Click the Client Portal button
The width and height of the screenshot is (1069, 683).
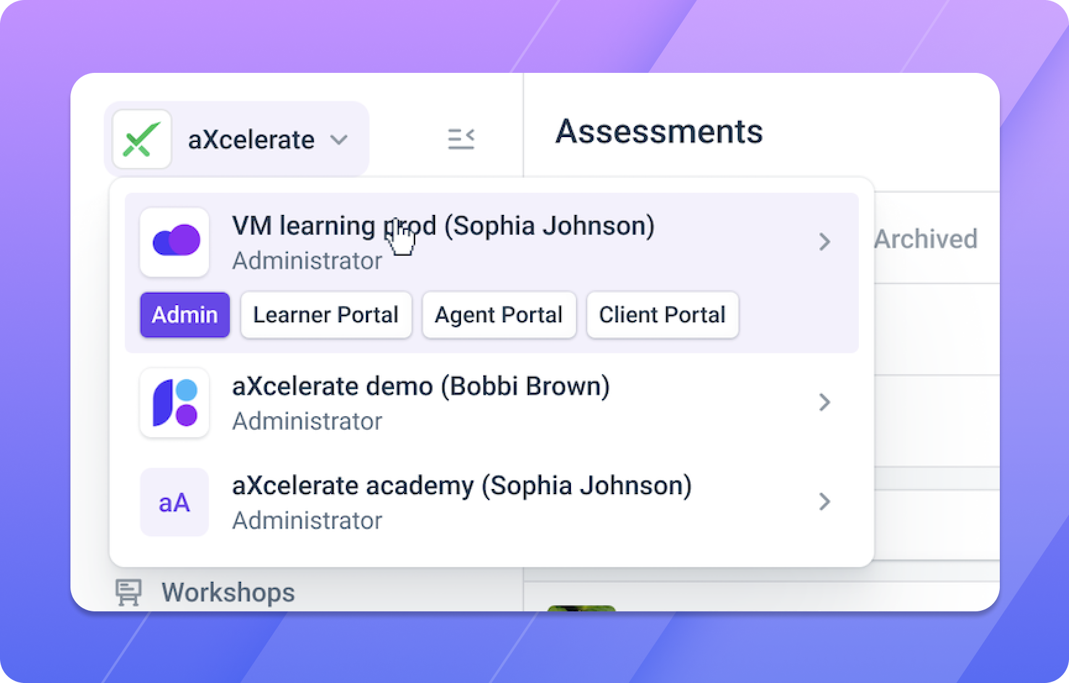tap(662, 315)
